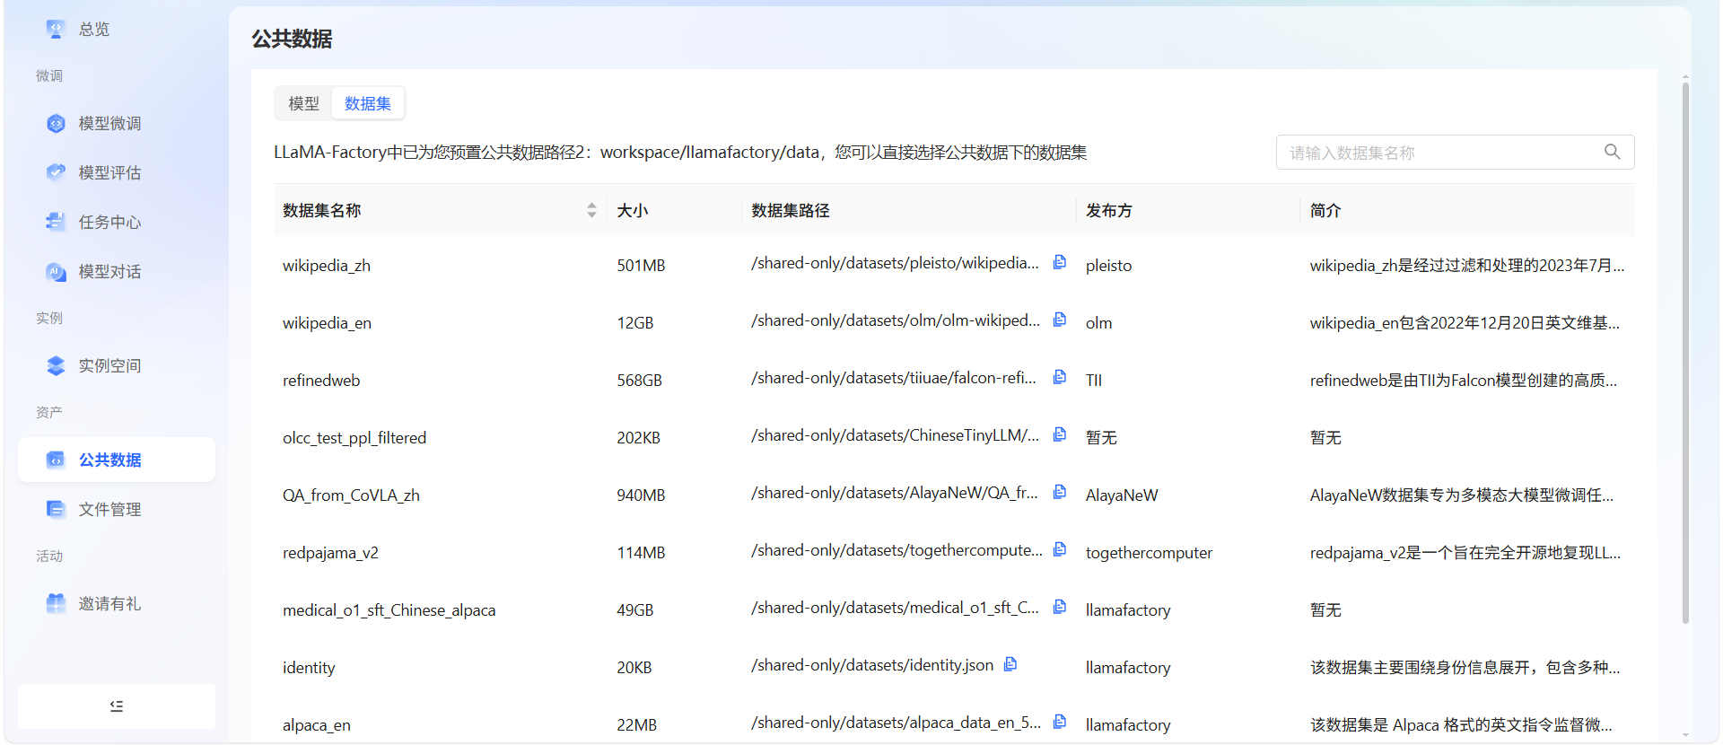
Task: Click the redpajama_v2 dataset name
Action: tap(330, 553)
